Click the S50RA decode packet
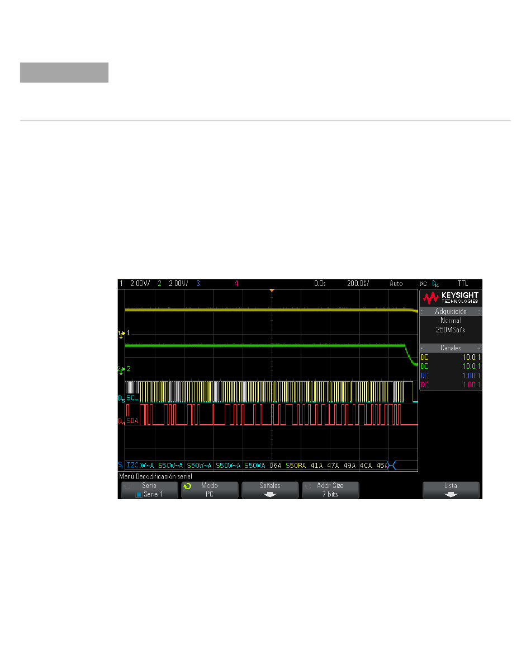The width and height of the screenshot is (531, 652). [x=296, y=466]
